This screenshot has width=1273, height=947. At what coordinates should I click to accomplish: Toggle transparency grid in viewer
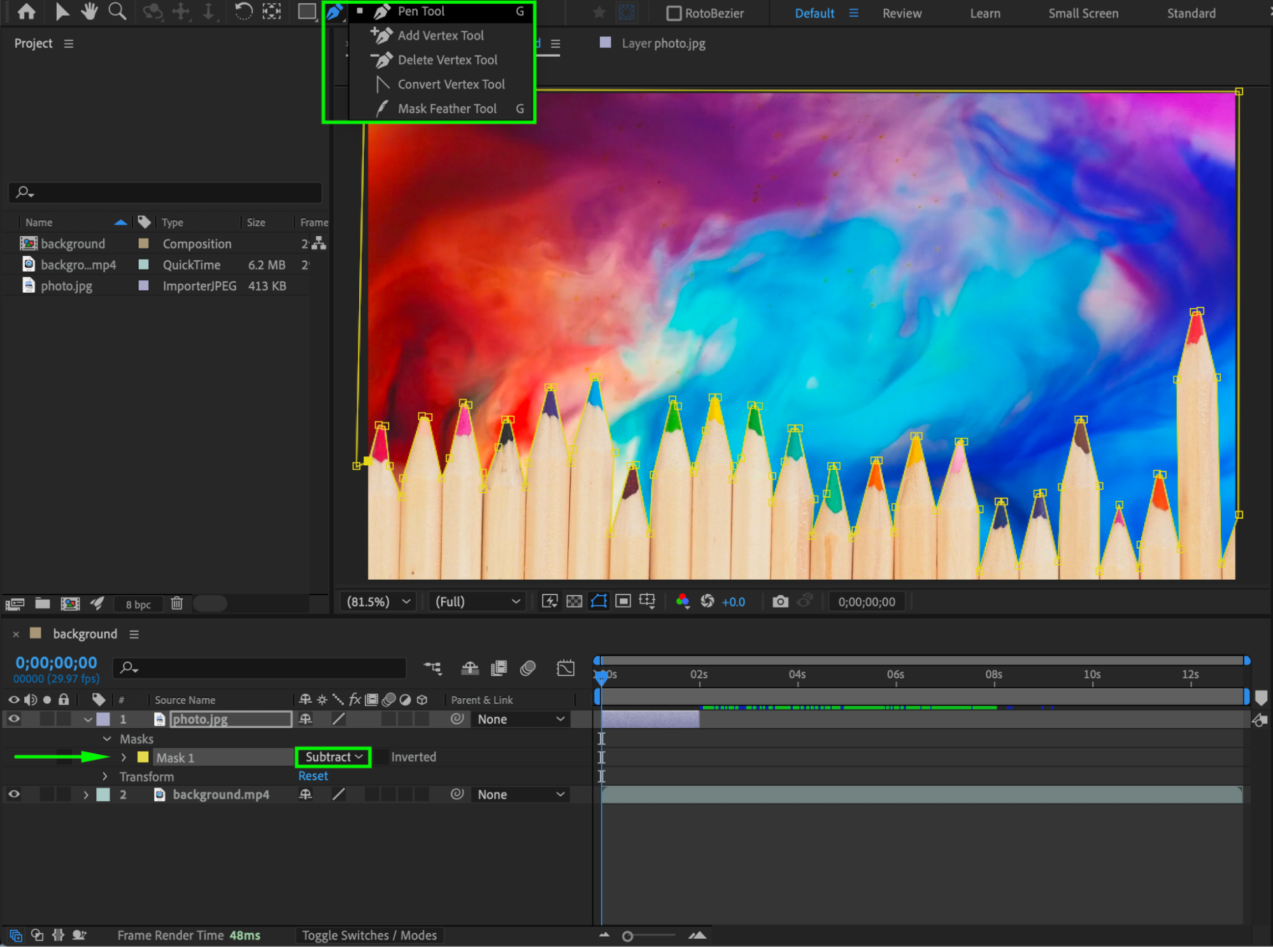(x=574, y=601)
